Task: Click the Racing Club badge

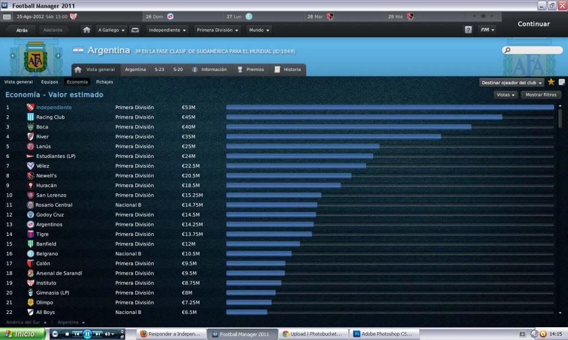Action: 31,117
